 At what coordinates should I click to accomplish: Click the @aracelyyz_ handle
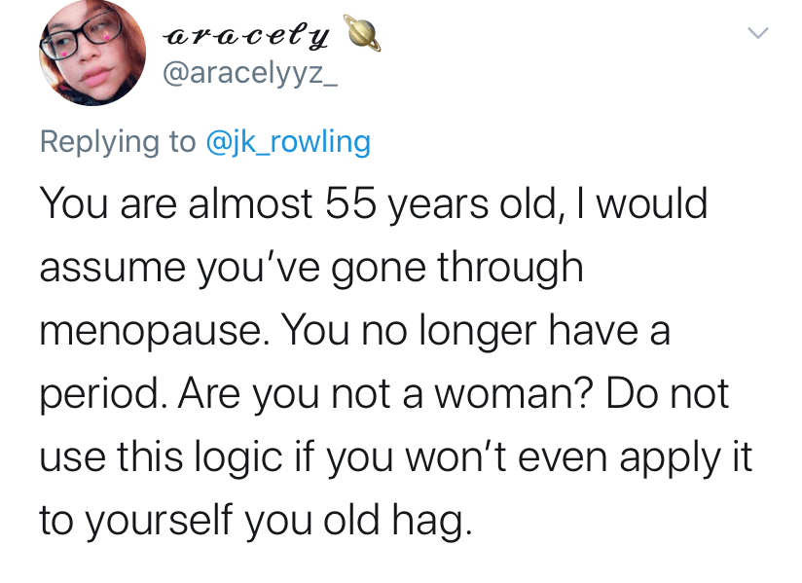click(x=250, y=75)
